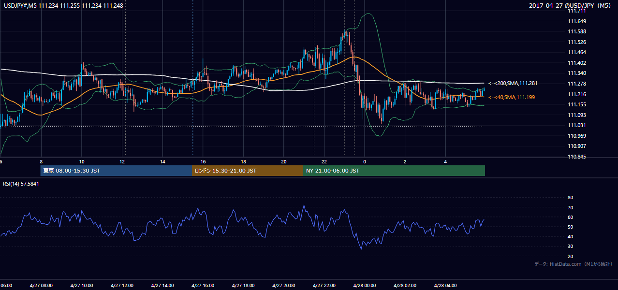This screenshot has width=618, height=290.
Task: Click the 4/27 20:00 date label
Action: tap(284, 285)
